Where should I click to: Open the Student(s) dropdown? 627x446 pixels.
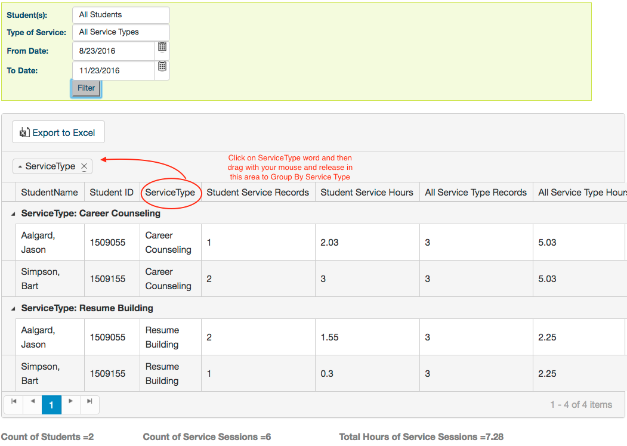[x=121, y=15]
